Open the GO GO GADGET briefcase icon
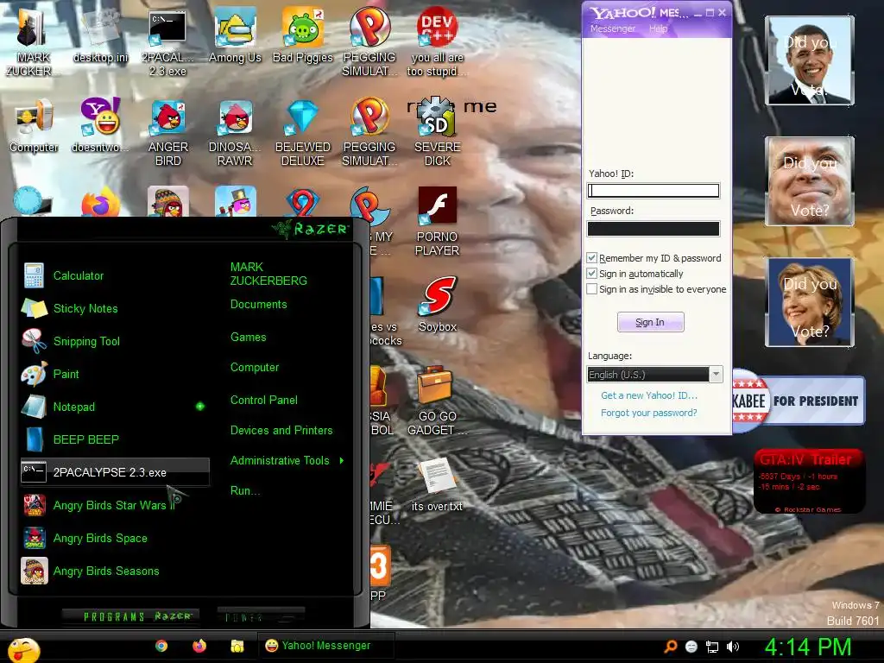 coord(438,401)
